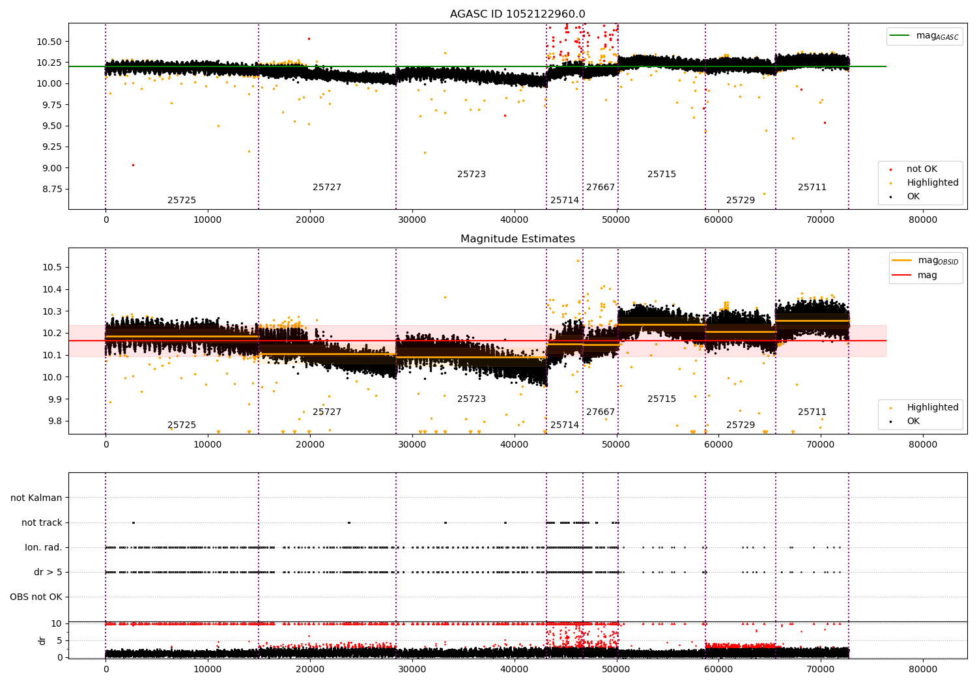Select the mag OBSID legend label
The image size is (977, 684).
point(939,261)
